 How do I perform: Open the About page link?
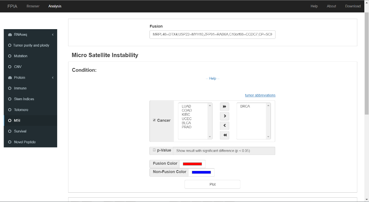click(x=331, y=6)
